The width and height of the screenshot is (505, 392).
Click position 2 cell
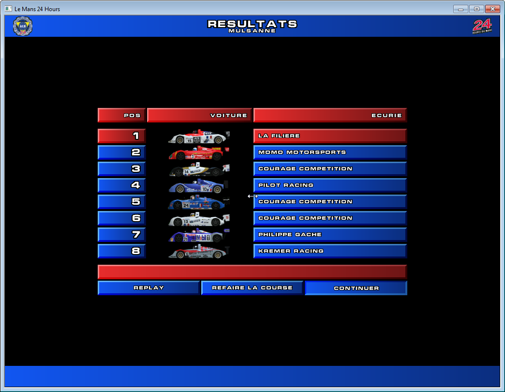coord(122,152)
